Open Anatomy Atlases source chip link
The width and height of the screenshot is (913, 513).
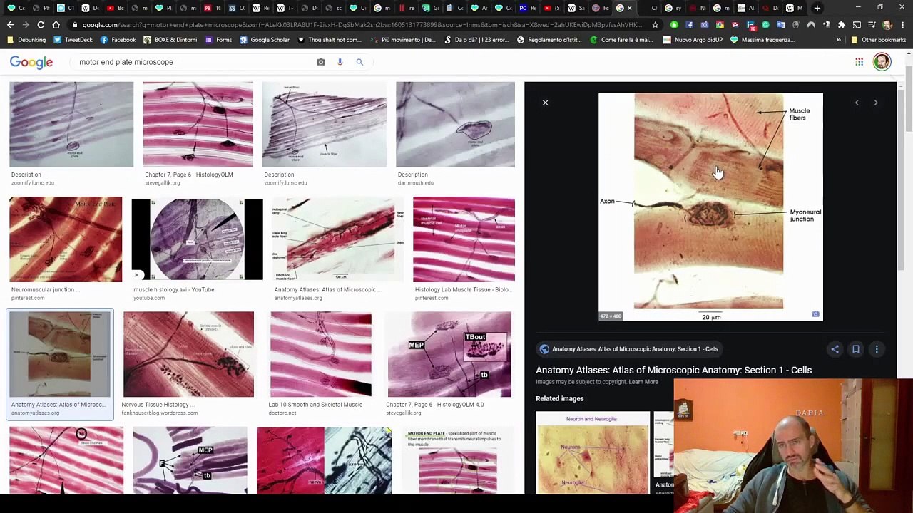point(628,349)
